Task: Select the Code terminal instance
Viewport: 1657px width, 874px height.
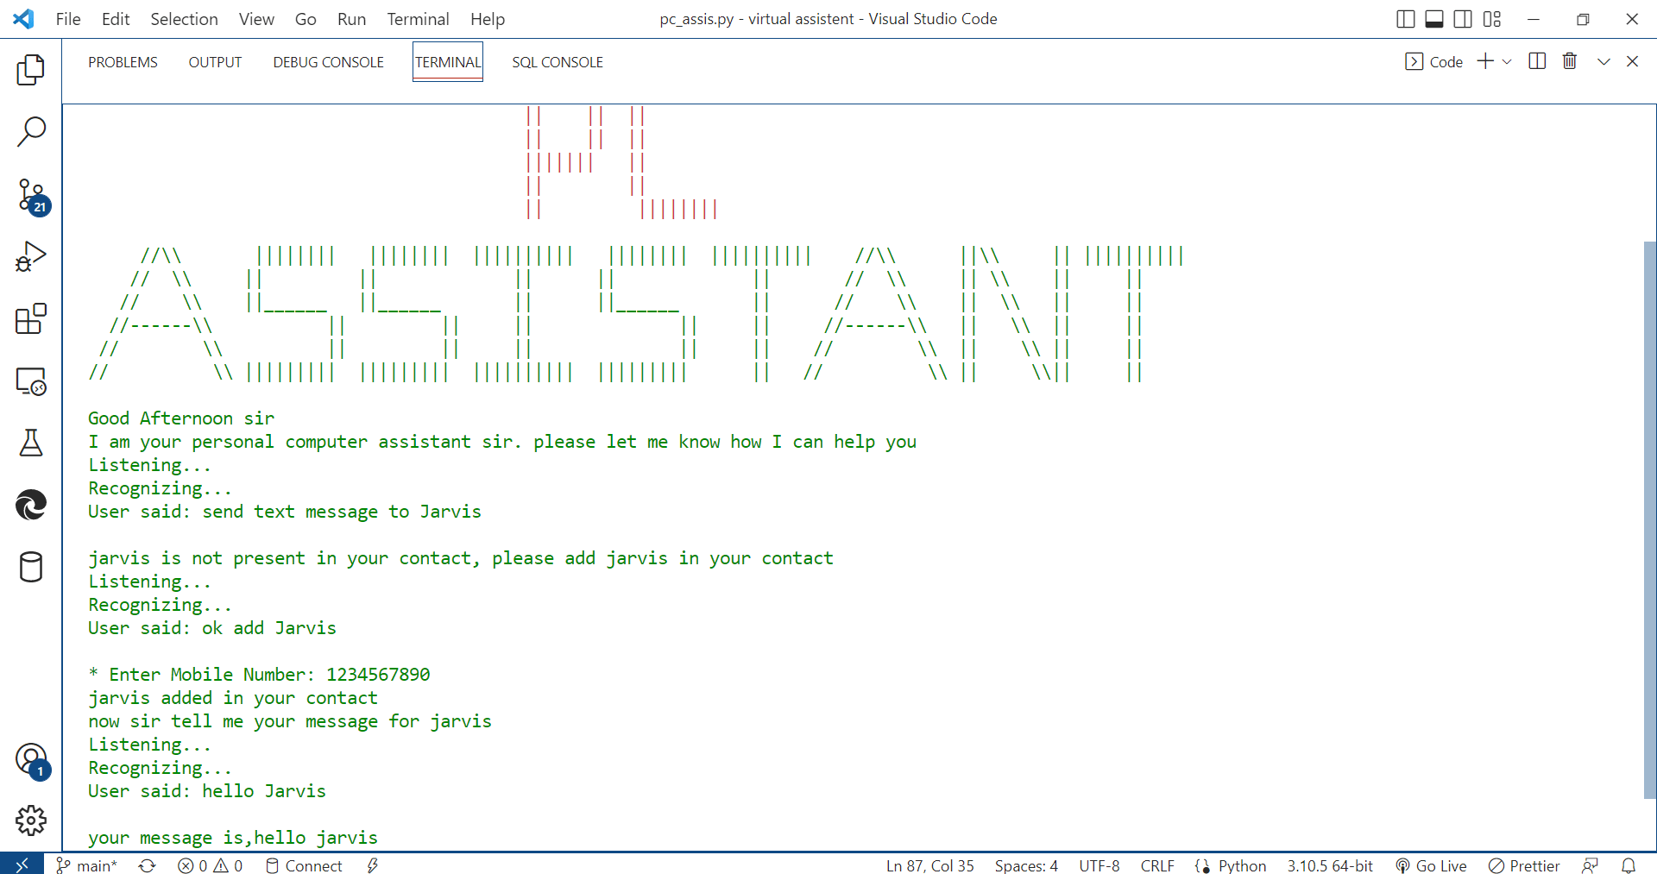Action: 1433,61
